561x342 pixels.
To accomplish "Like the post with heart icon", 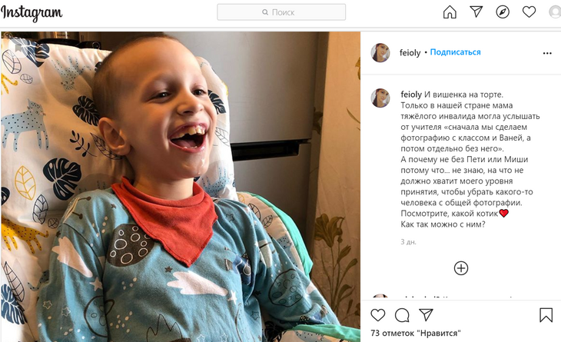I will pos(378,315).
